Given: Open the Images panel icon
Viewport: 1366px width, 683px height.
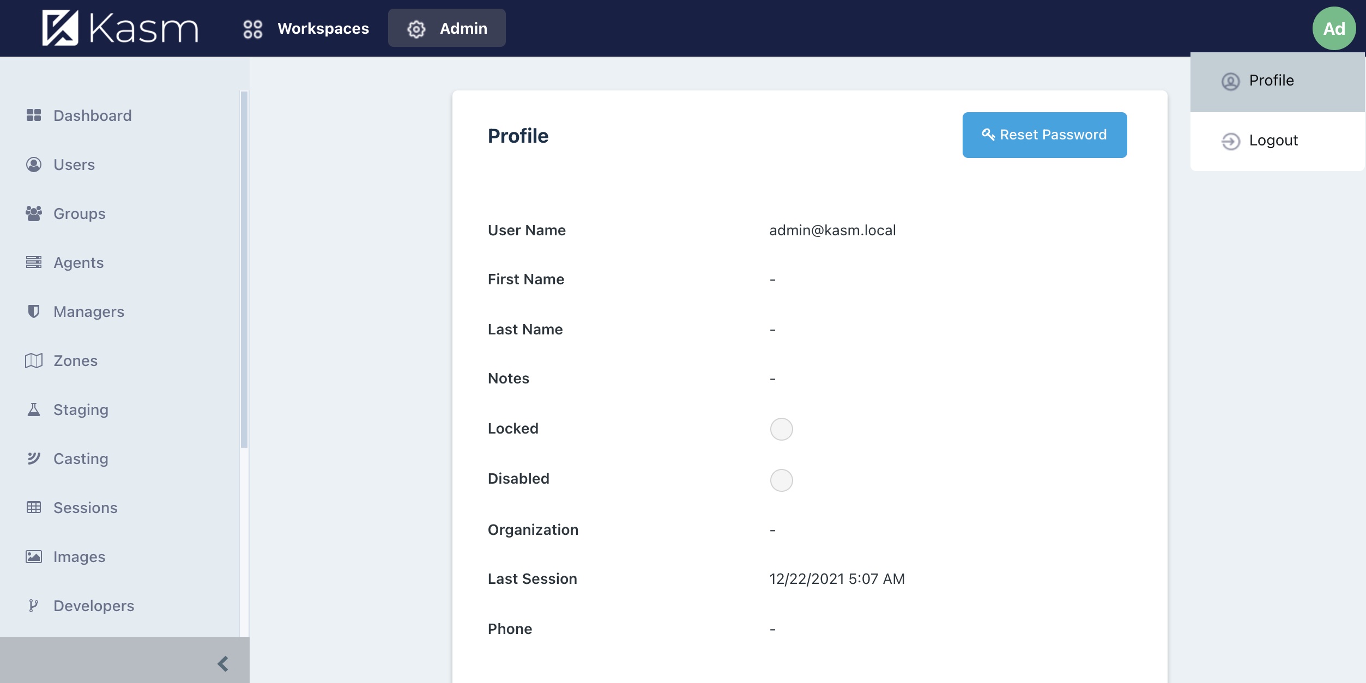Looking at the screenshot, I should coord(33,556).
